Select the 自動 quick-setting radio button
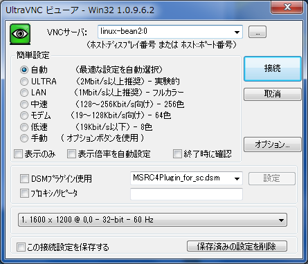 tap(24, 70)
